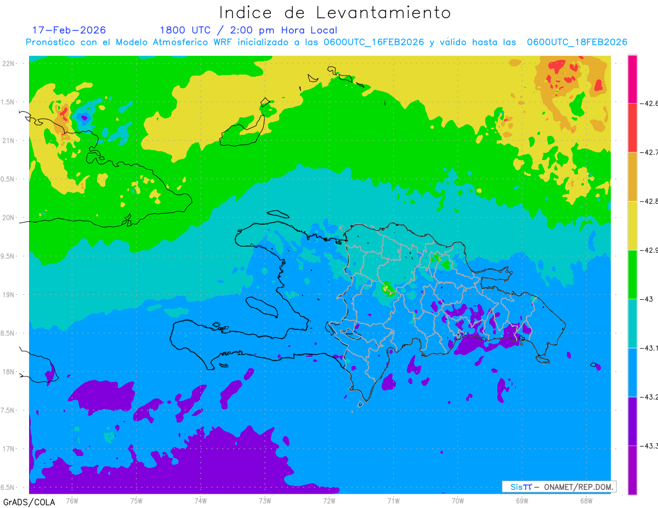Click the '18N' latitude label
This screenshot has width=658, height=508.
click(9, 372)
